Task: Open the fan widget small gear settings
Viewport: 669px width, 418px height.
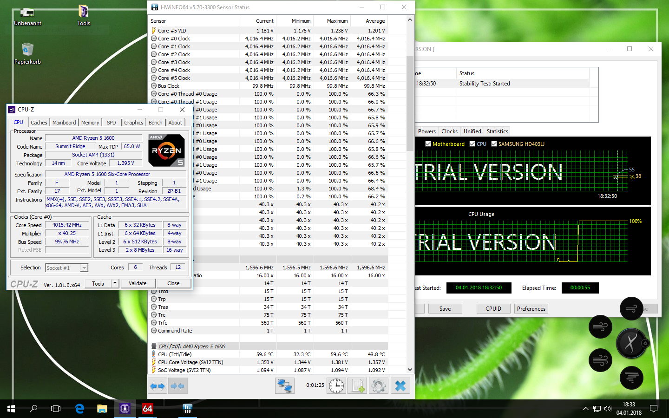Action: point(645,343)
